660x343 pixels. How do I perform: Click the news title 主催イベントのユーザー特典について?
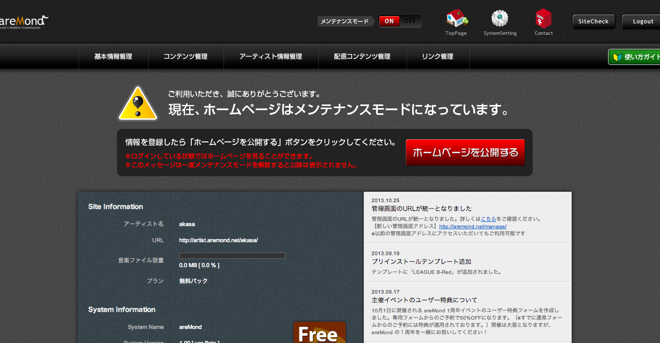coord(424,300)
